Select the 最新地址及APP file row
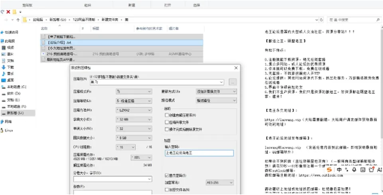 [x=122, y=59]
